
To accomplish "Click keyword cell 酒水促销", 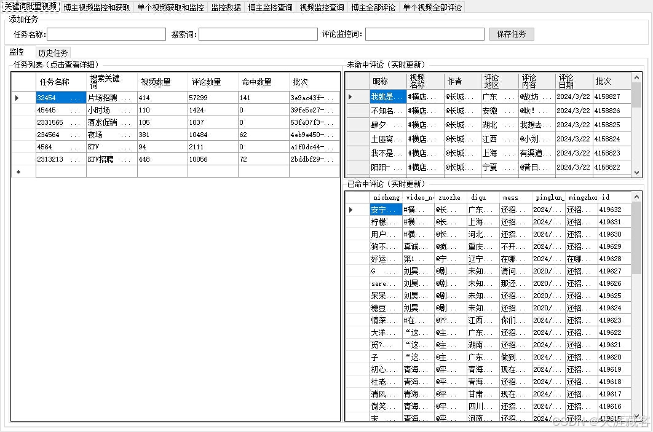I will tap(112, 122).
